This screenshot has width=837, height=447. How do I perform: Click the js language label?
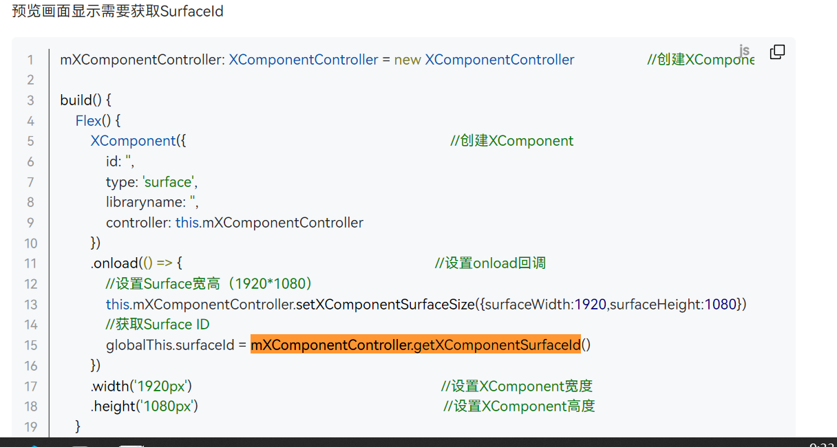744,50
